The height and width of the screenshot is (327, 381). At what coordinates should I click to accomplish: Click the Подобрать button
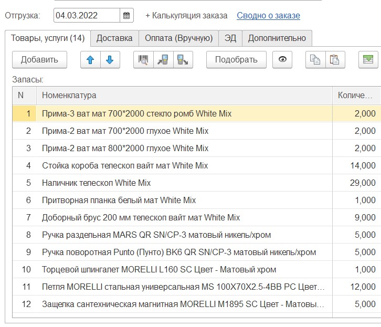click(x=236, y=60)
